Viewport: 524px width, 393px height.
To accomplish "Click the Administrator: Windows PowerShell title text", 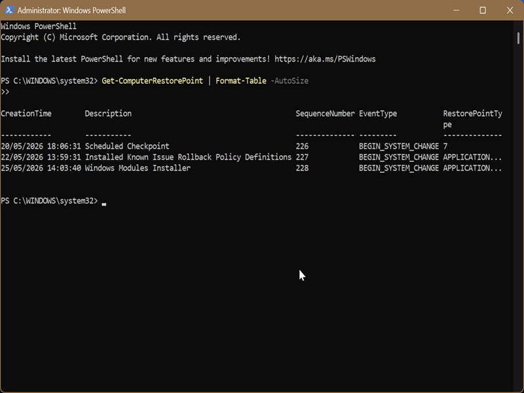I will 71,10.
